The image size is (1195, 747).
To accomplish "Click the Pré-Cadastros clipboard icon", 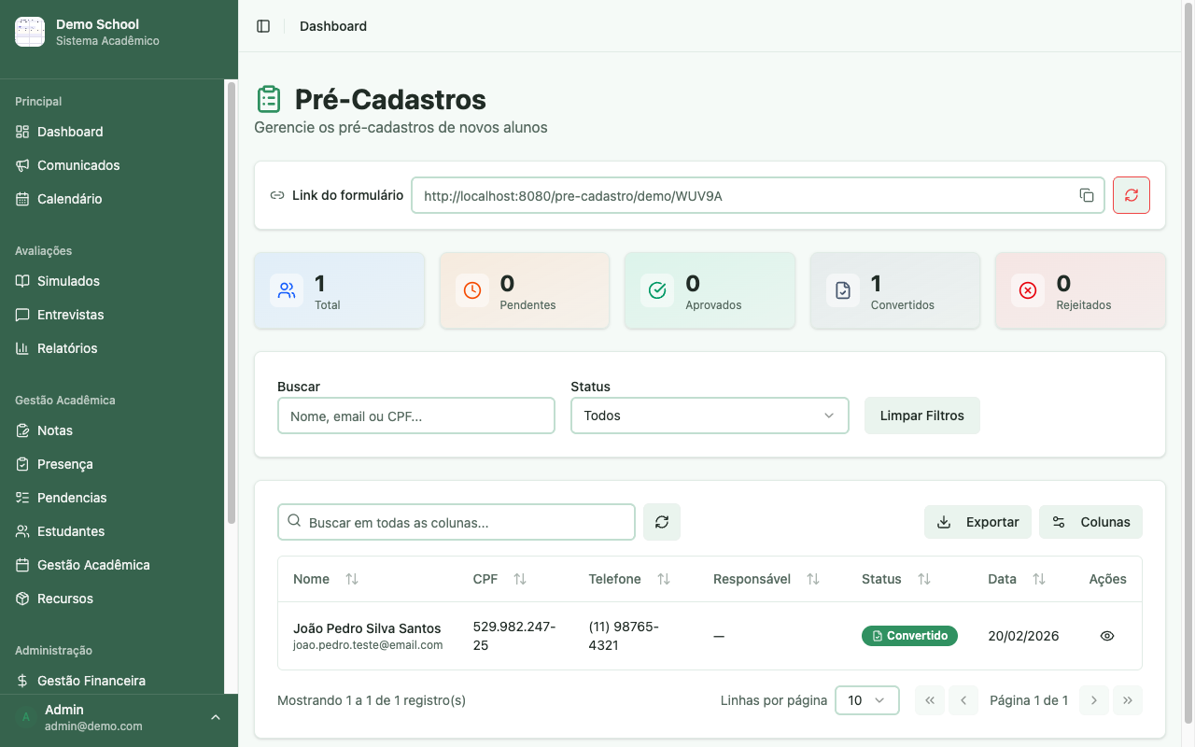I will point(269,99).
